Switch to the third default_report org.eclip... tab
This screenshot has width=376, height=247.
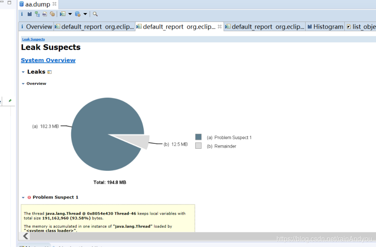click(x=265, y=27)
